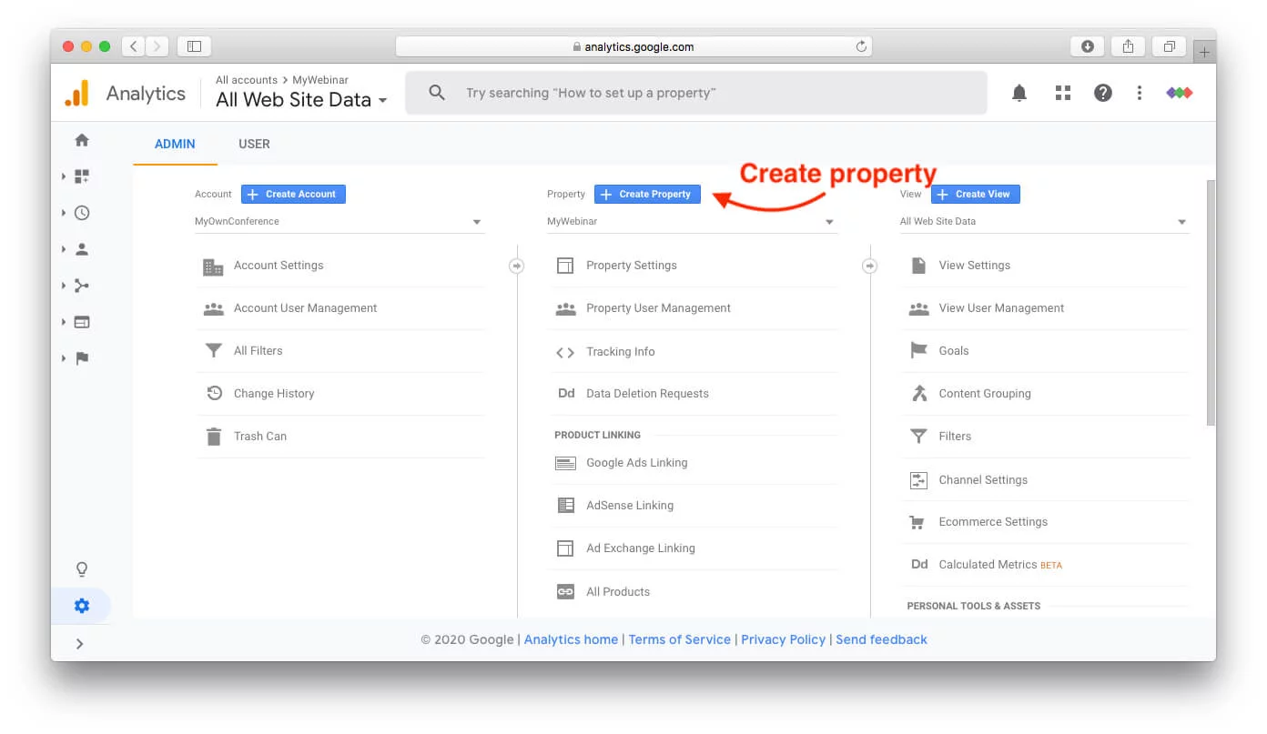
Task: Open Realtime reports via the clock icon
Action: (x=81, y=212)
